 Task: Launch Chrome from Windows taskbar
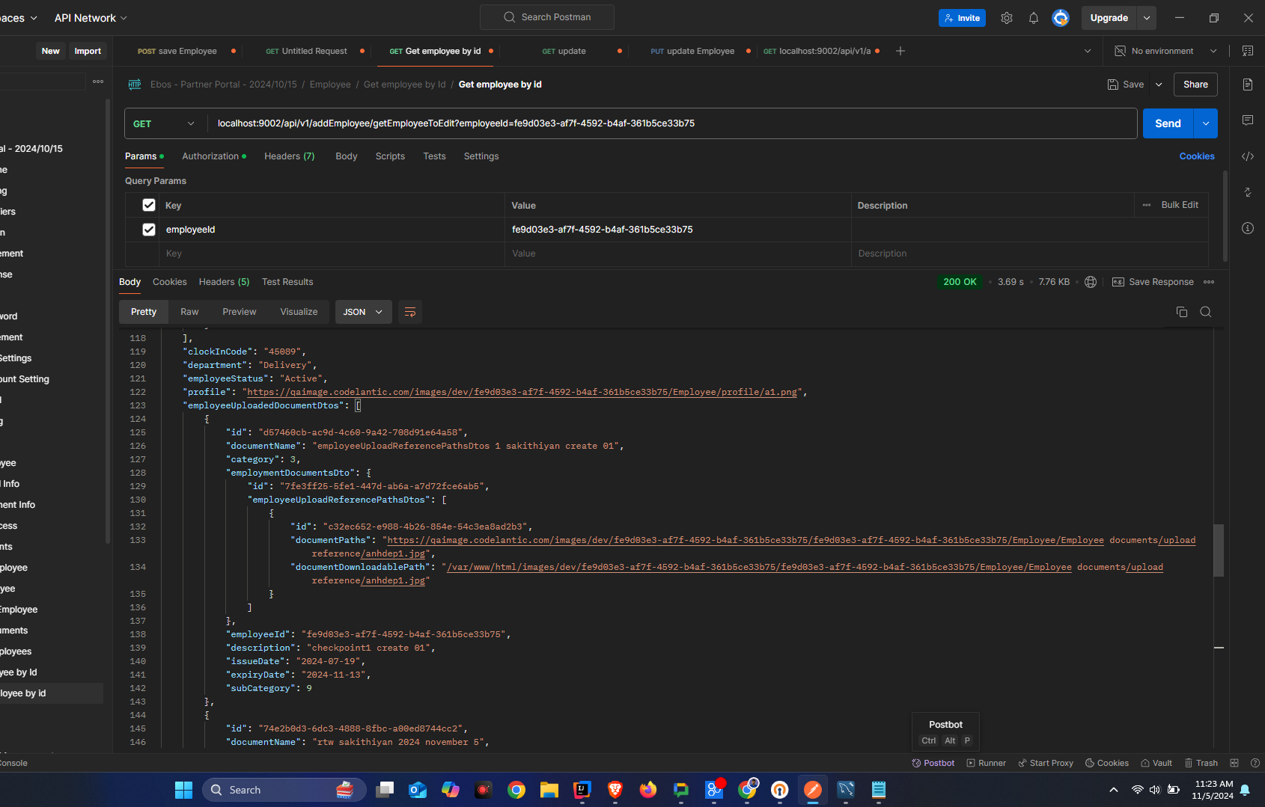(516, 790)
